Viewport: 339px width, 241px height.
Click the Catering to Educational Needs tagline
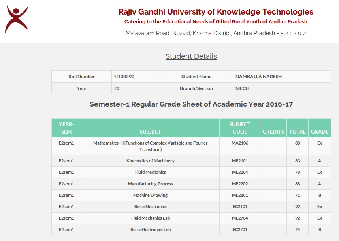pos(216,22)
